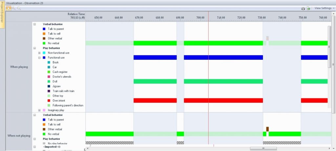This screenshot has height=151, width=336.
Task: Click the zoom in magnifier icon
Action: point(14,8)
